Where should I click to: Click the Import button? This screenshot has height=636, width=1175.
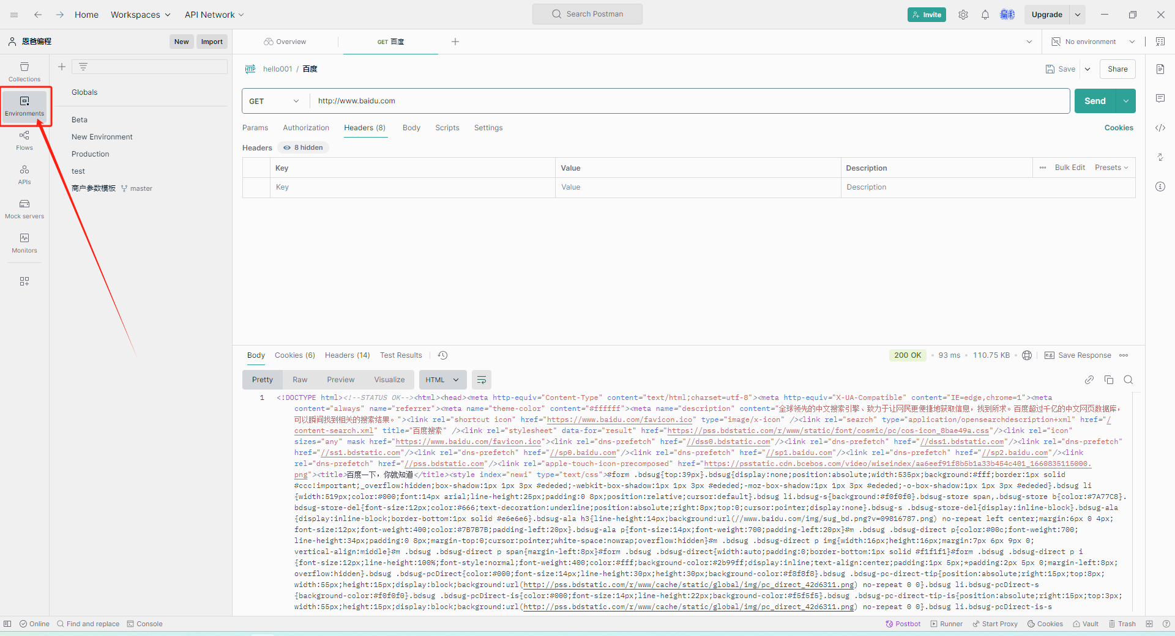tap(212, 42)
